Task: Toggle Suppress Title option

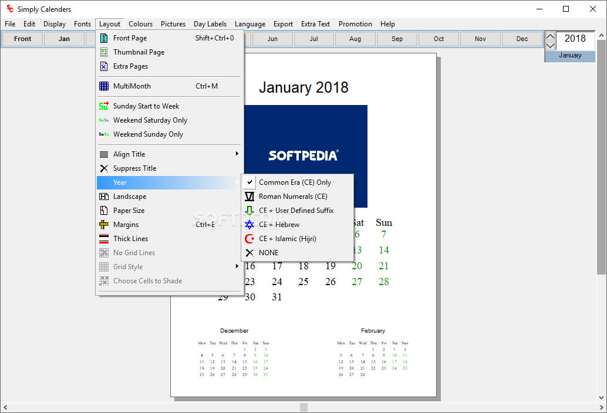Action: 169,168
